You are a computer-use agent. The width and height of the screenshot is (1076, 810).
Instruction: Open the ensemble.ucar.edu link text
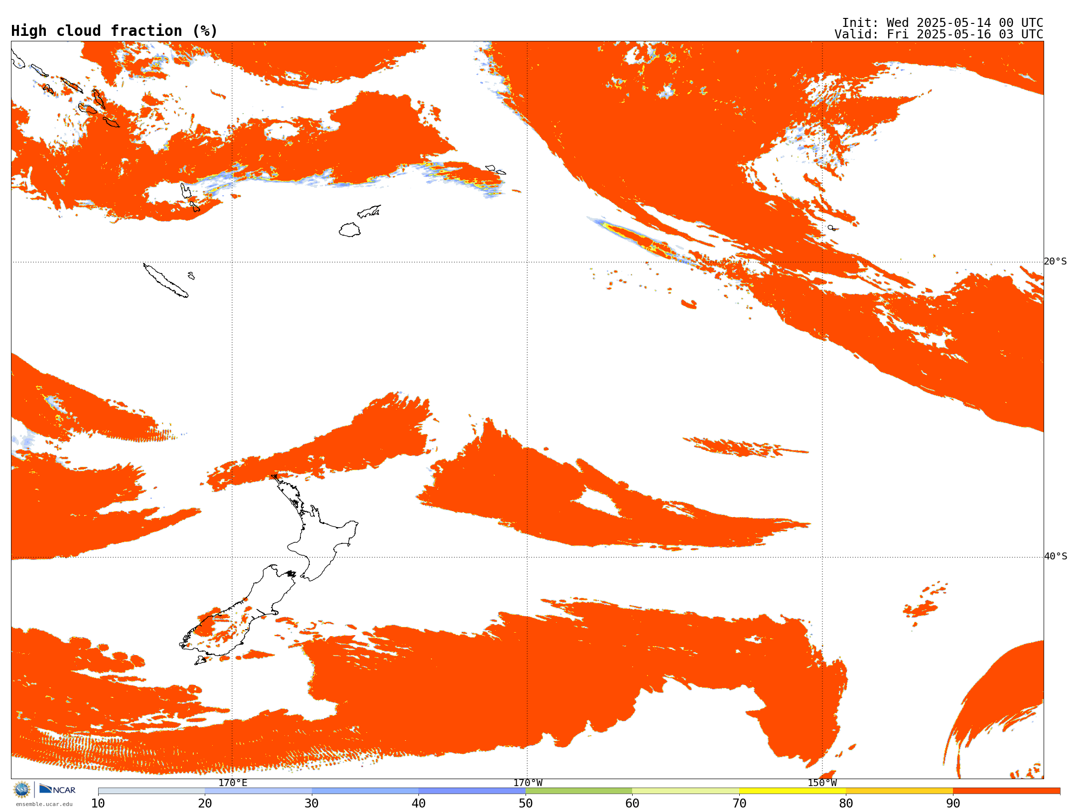[44, 804]
